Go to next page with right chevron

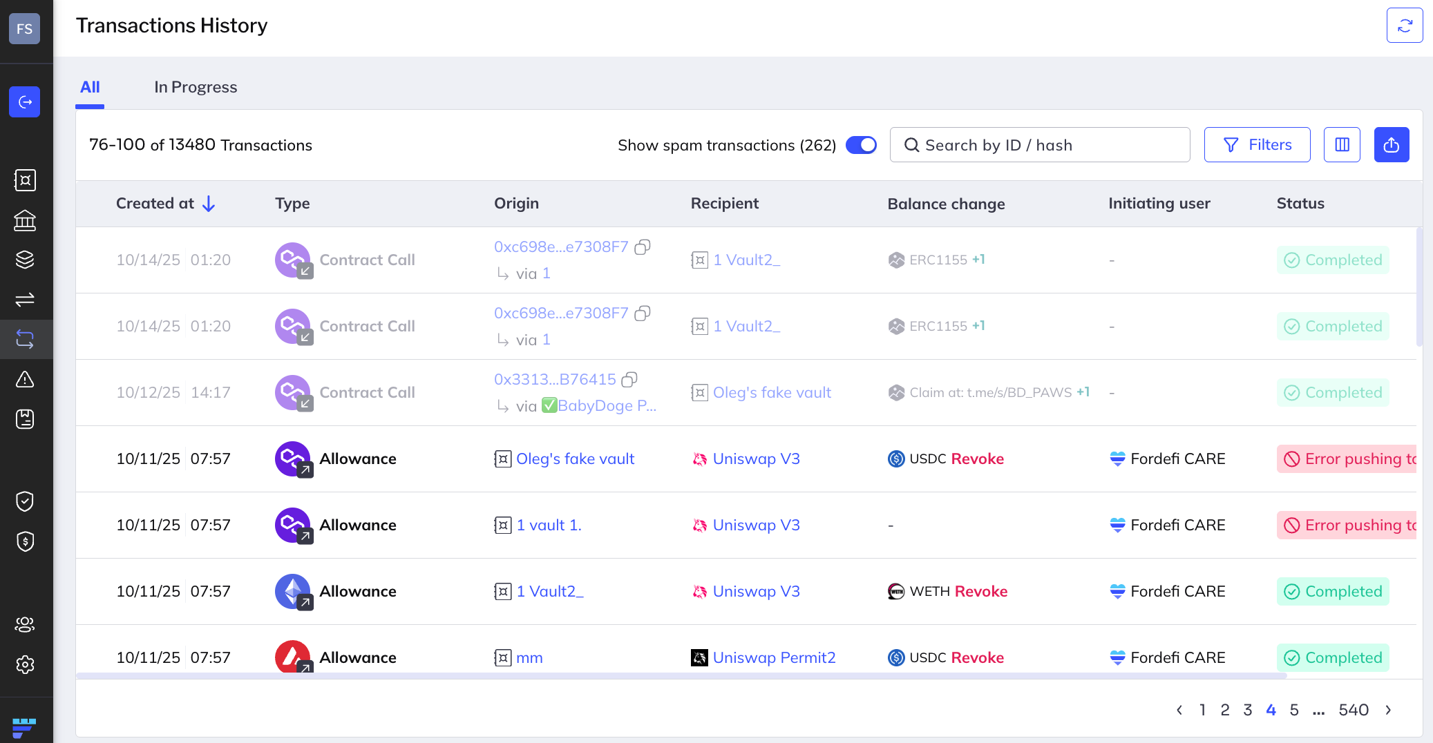pyautogui.click(x=1388, y=710)
